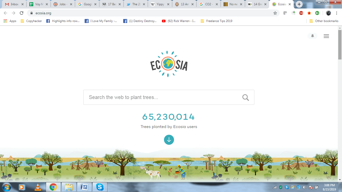Image resolution: width=342 pixels, height=192 pixels.
Task: Click the padlock site info icon
Action: click(32, 13)
